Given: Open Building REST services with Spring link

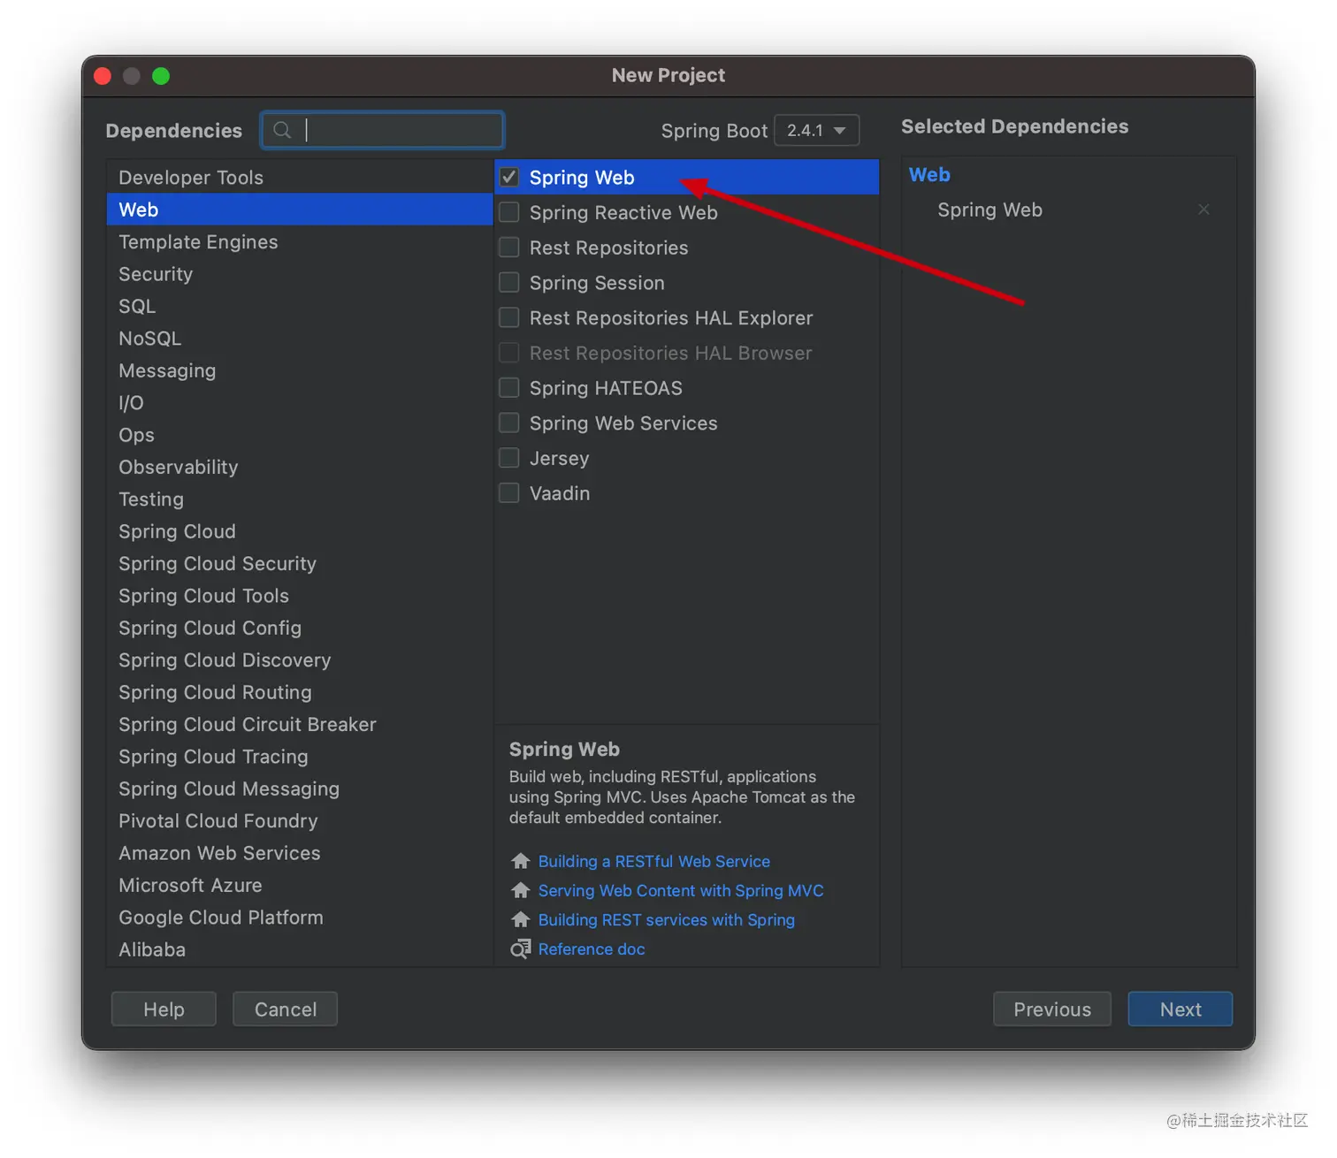Looking at the screenshot, I should 667,919.
